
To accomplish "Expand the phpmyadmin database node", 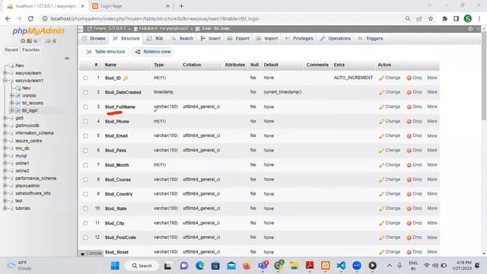I will click(5, 186).
